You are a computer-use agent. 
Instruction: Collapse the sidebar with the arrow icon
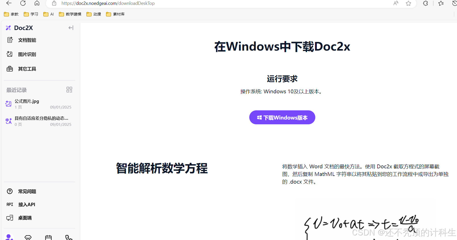coord(71,28)
